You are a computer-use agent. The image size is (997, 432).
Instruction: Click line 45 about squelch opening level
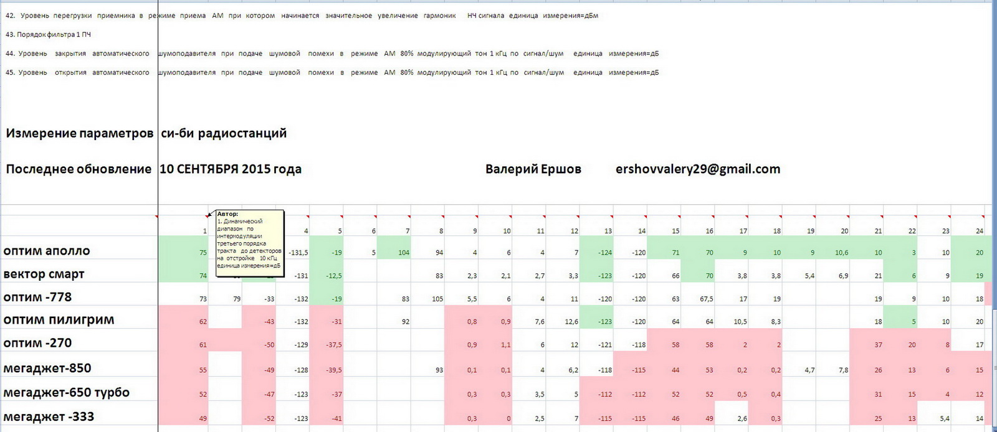[x=332, y=73]
